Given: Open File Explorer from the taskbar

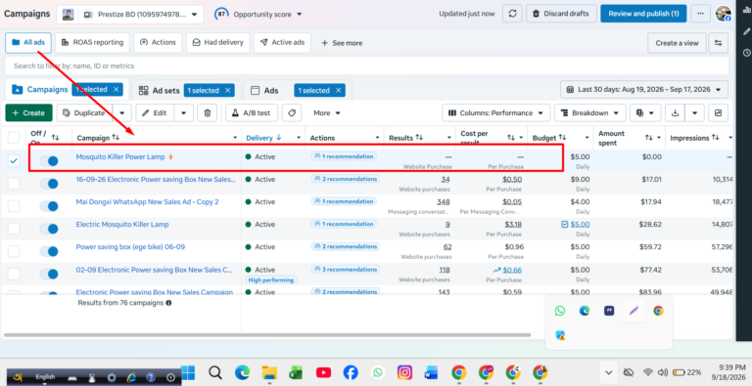Looking at the screenshot, I should (269, 372).
